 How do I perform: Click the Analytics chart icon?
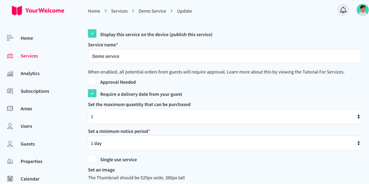10,74
